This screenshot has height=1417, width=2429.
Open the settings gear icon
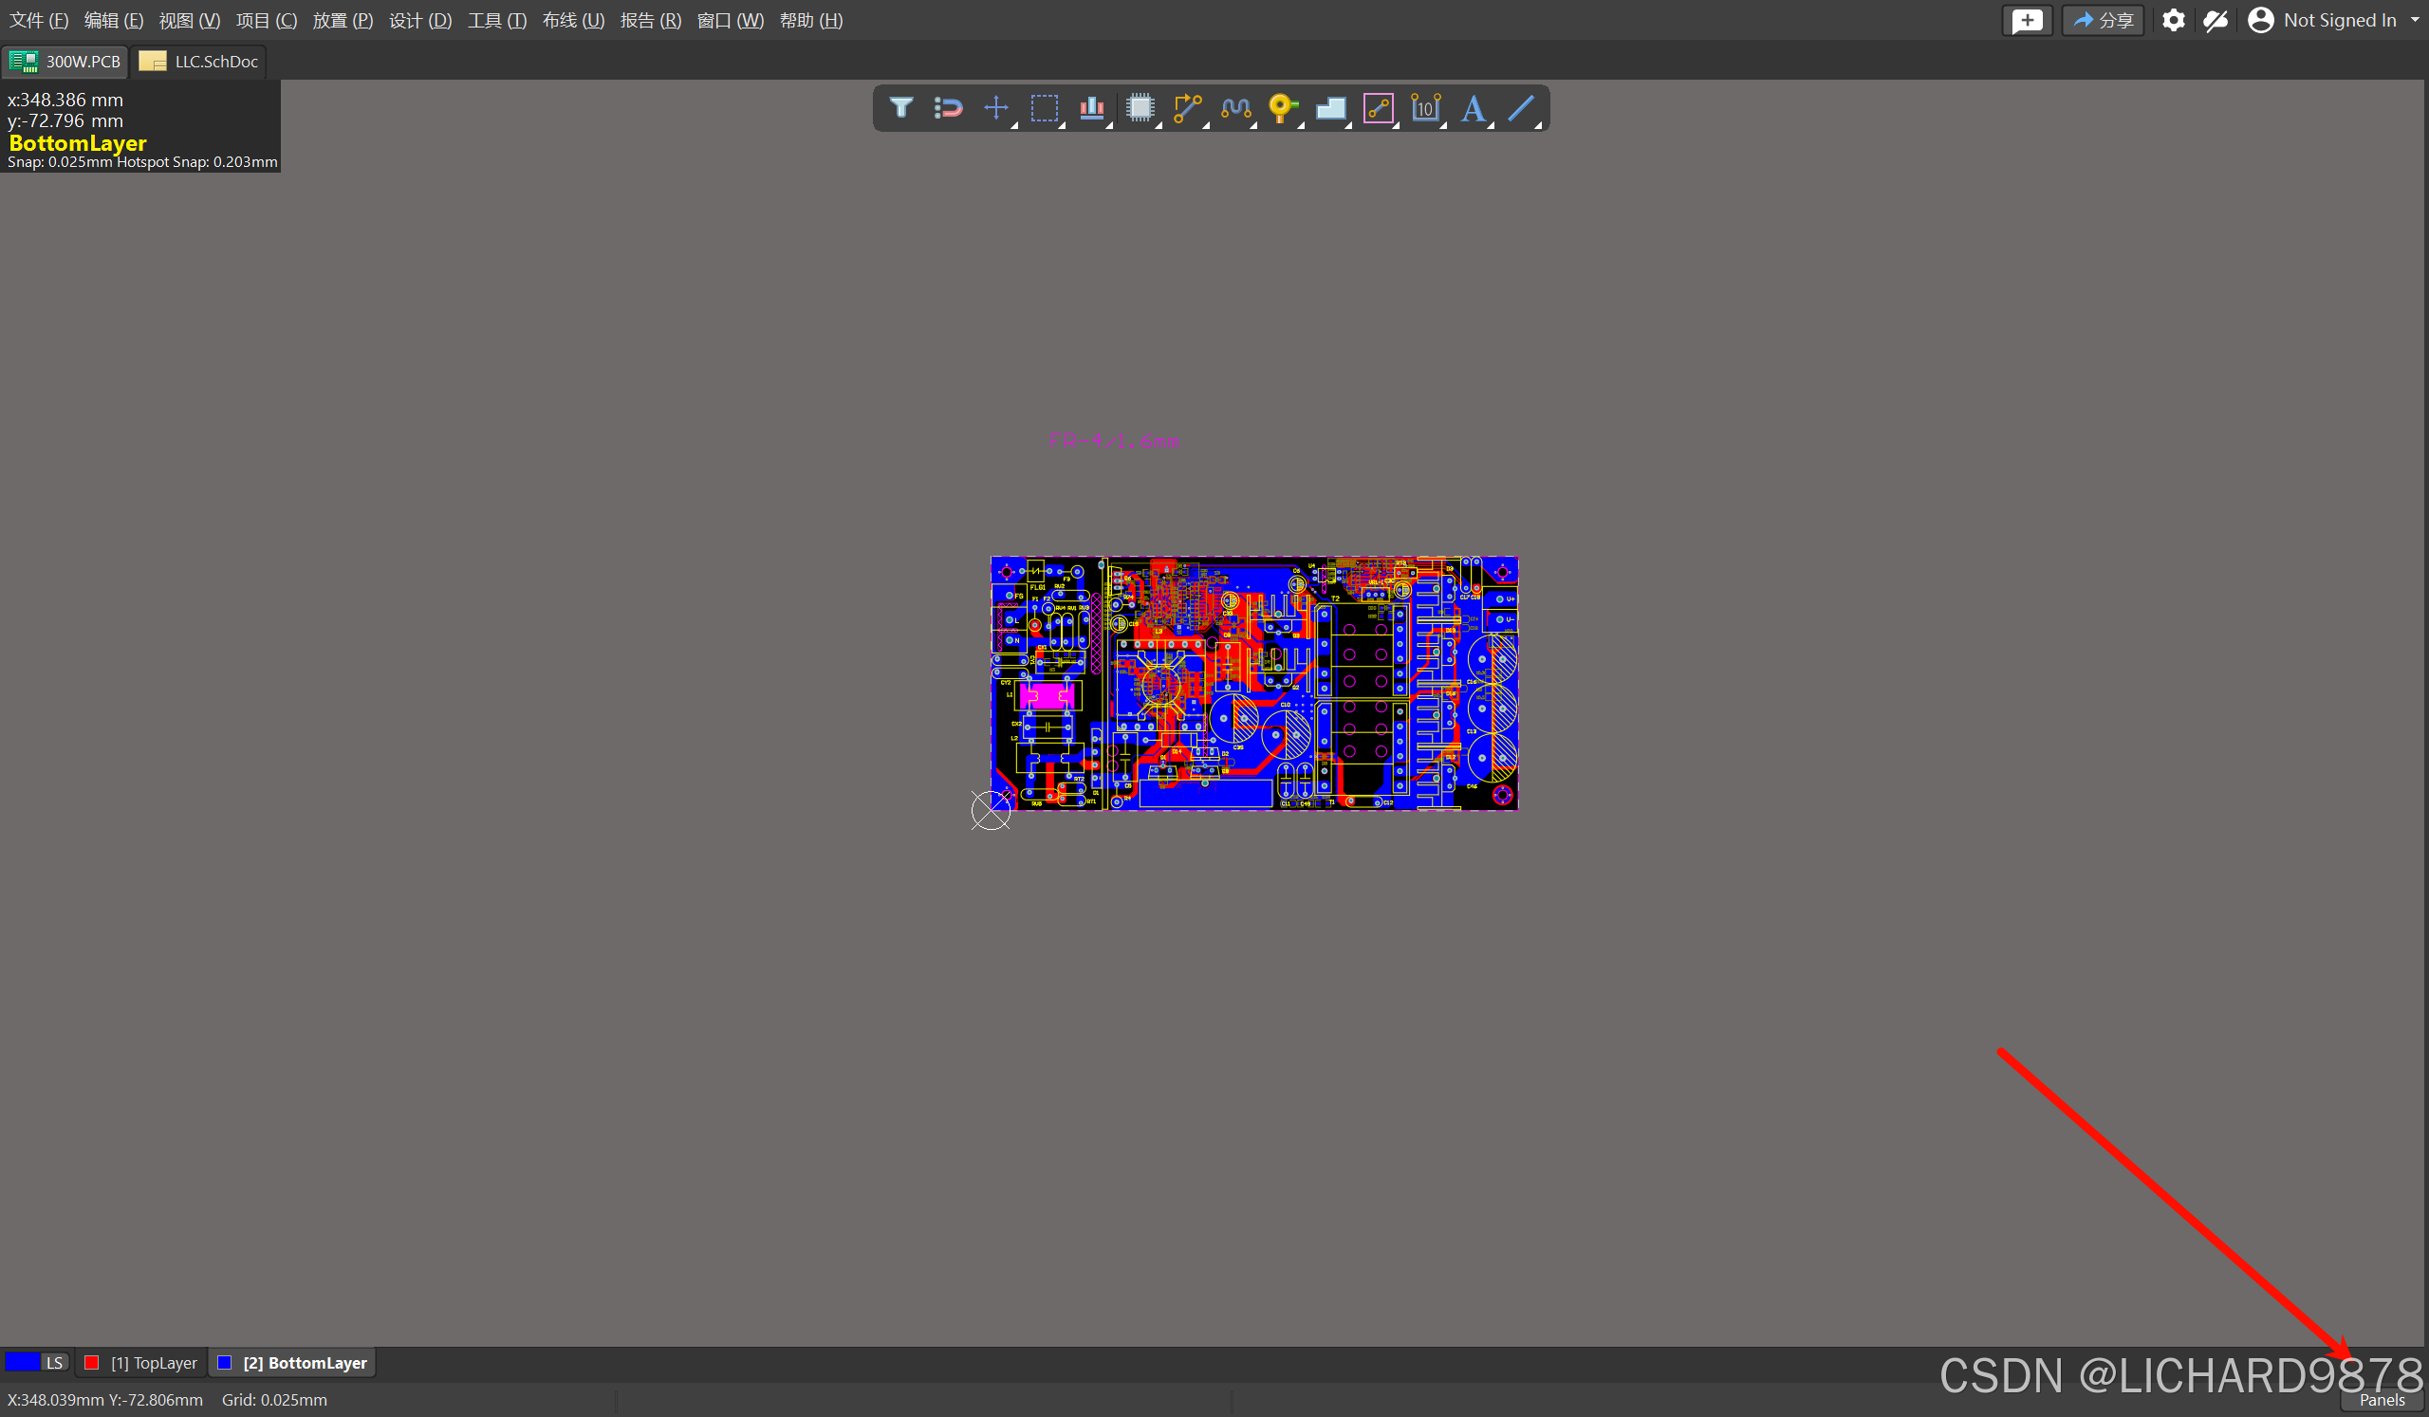click(x=2173, y=20)
